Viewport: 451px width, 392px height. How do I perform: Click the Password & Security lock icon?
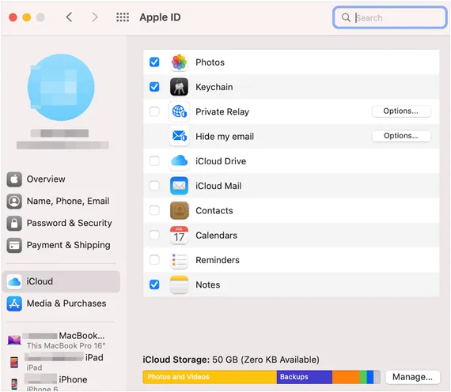point(14,224)
